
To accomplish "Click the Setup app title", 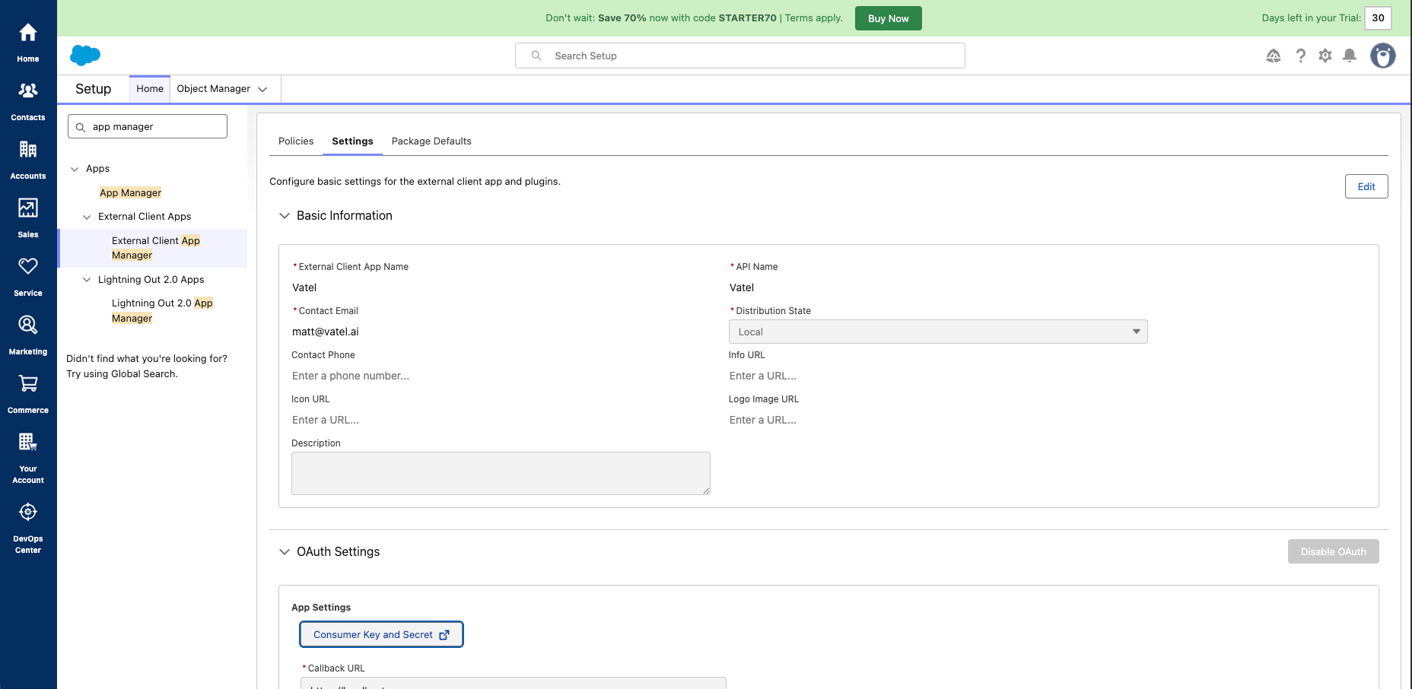I will tap(94, 89).
